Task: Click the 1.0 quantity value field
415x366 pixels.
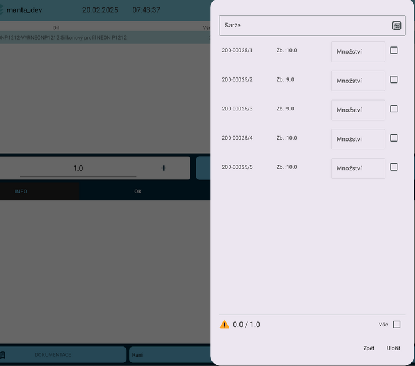Action: click(x=78, y=168)
